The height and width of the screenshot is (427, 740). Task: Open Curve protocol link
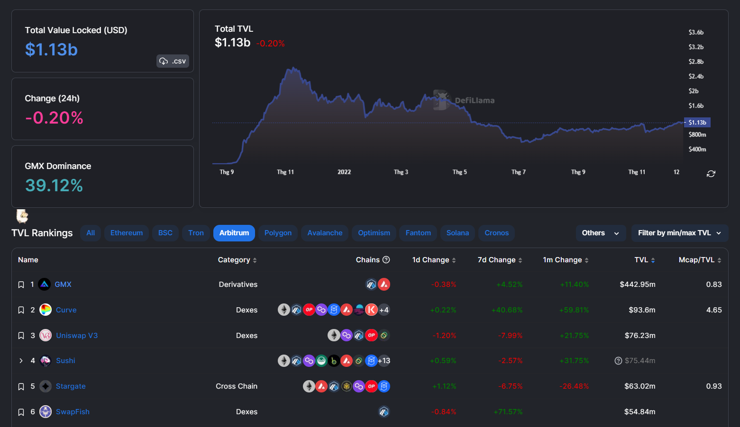point(66,310)
